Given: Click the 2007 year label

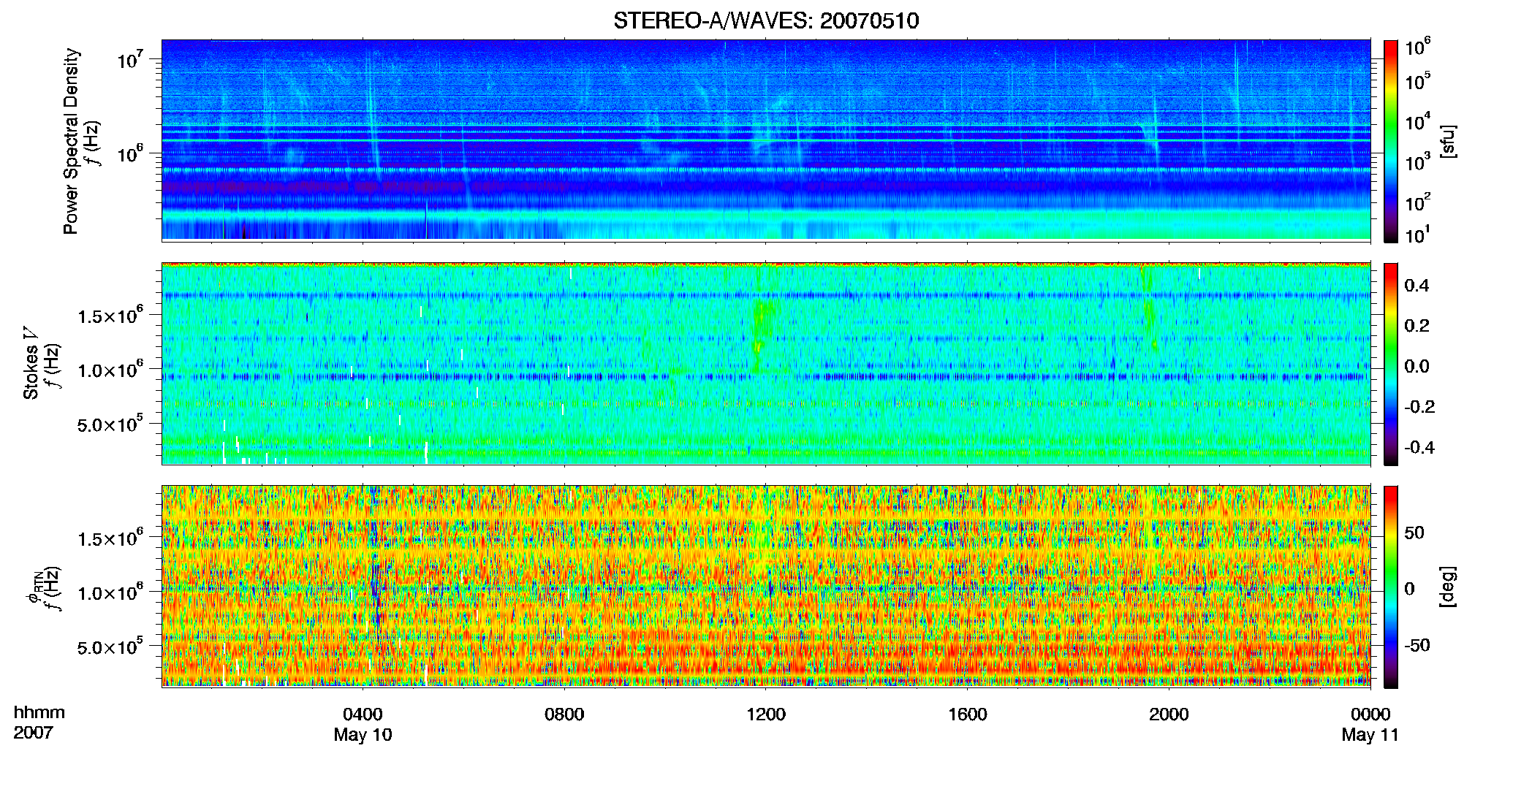Looking at the screenshot, I should [x=33, y=733].
